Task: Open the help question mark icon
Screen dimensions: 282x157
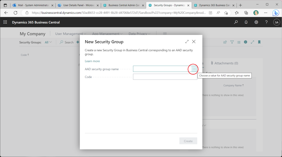Action: click(x=266, y=22)
